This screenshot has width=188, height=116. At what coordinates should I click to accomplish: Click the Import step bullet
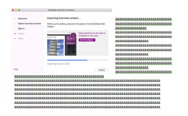pos(15,34)
